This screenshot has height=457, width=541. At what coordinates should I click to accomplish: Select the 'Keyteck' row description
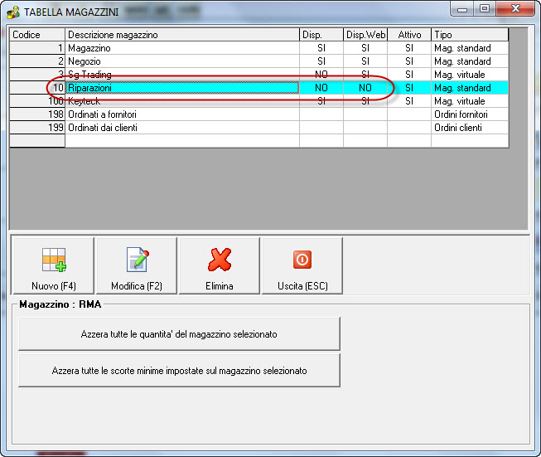tap(182, 101)
